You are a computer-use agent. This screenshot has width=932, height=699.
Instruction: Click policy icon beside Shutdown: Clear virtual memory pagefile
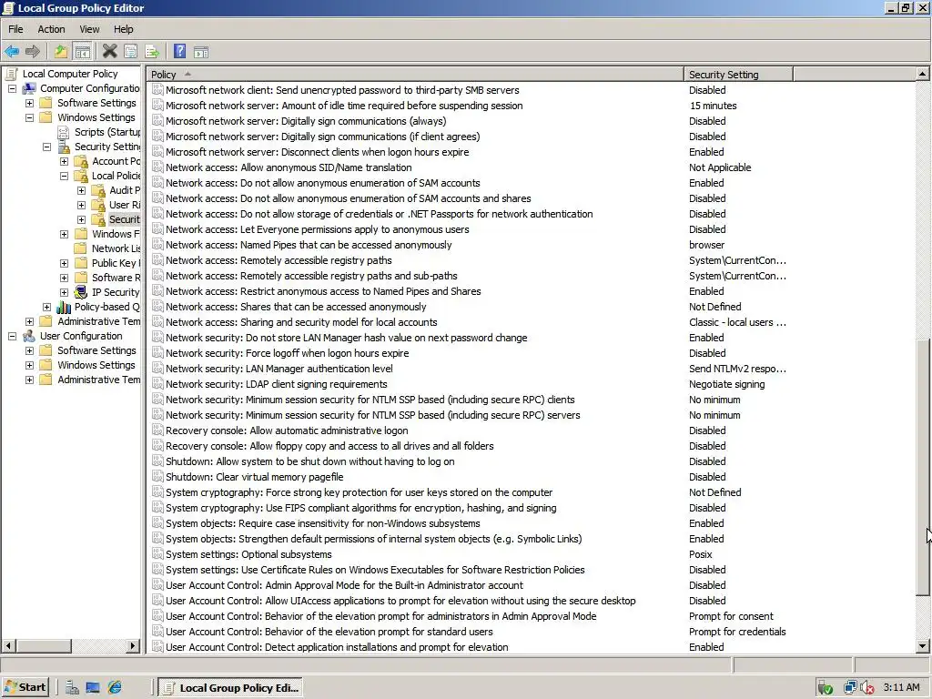pos(157,477)
